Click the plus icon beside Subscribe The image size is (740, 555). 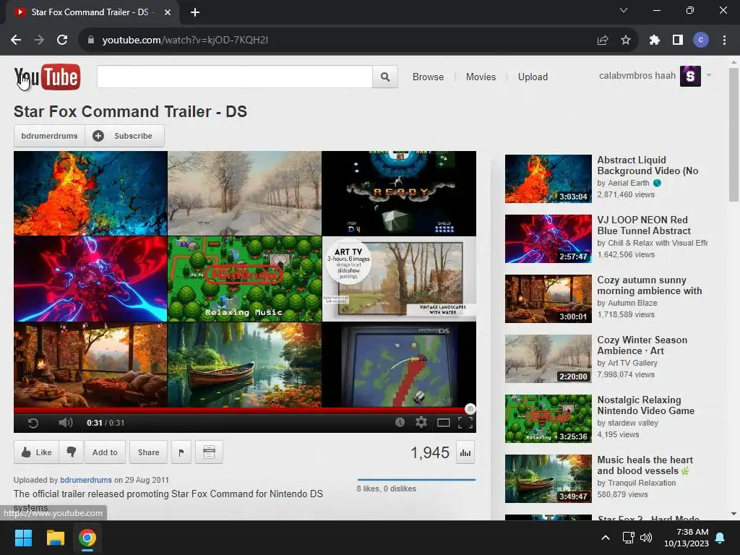click(98, 136)
